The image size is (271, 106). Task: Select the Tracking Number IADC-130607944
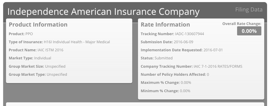point(172,34)
